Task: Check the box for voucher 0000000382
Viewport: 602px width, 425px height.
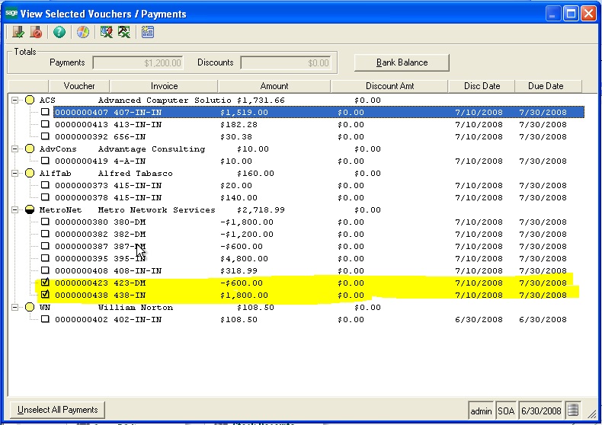Action: pos(45,234)
